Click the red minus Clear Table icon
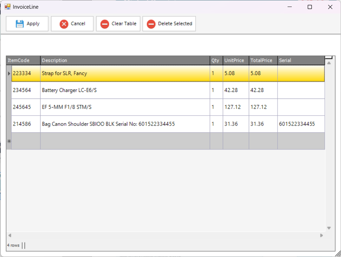 pyautogui.click(x=104, y=24)
